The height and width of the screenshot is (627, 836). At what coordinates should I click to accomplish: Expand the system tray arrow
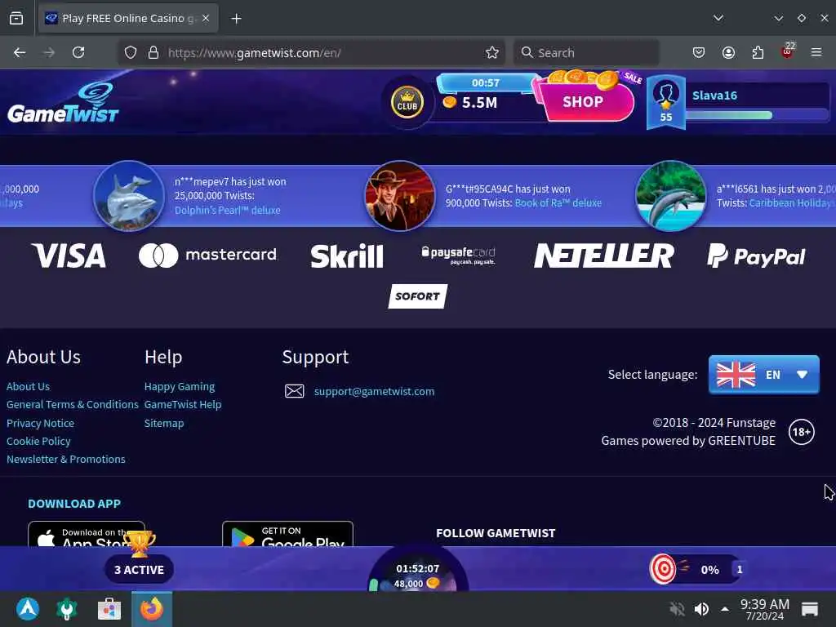(725, 609)
